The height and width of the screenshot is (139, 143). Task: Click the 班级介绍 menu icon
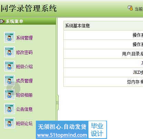(x=9, y=66)
